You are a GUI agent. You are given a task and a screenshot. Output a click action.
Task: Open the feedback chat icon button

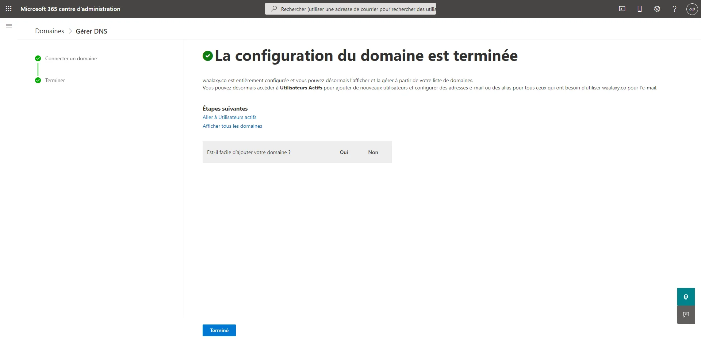click(686, 315)
